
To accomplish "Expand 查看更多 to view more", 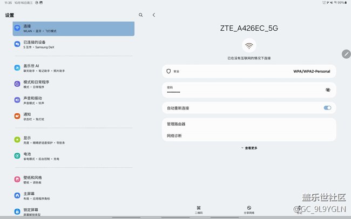I will tap(249, 148).
